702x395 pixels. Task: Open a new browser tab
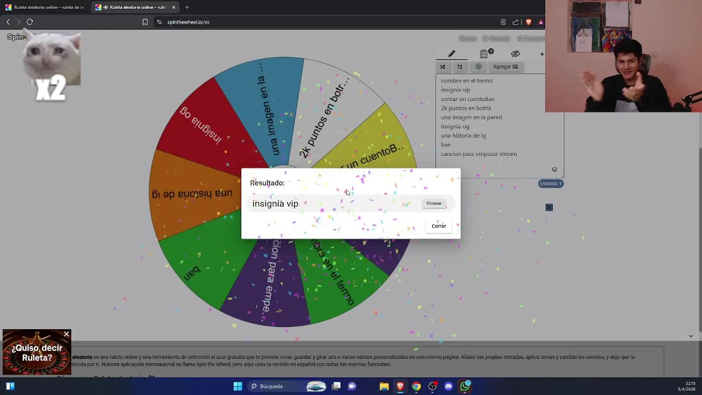[187, 7]
